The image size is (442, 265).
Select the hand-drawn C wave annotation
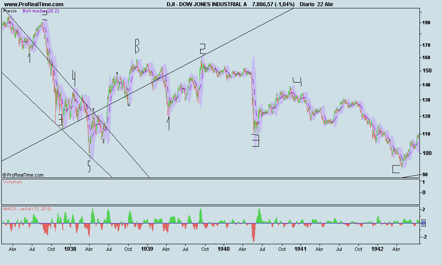pos(396,169)
